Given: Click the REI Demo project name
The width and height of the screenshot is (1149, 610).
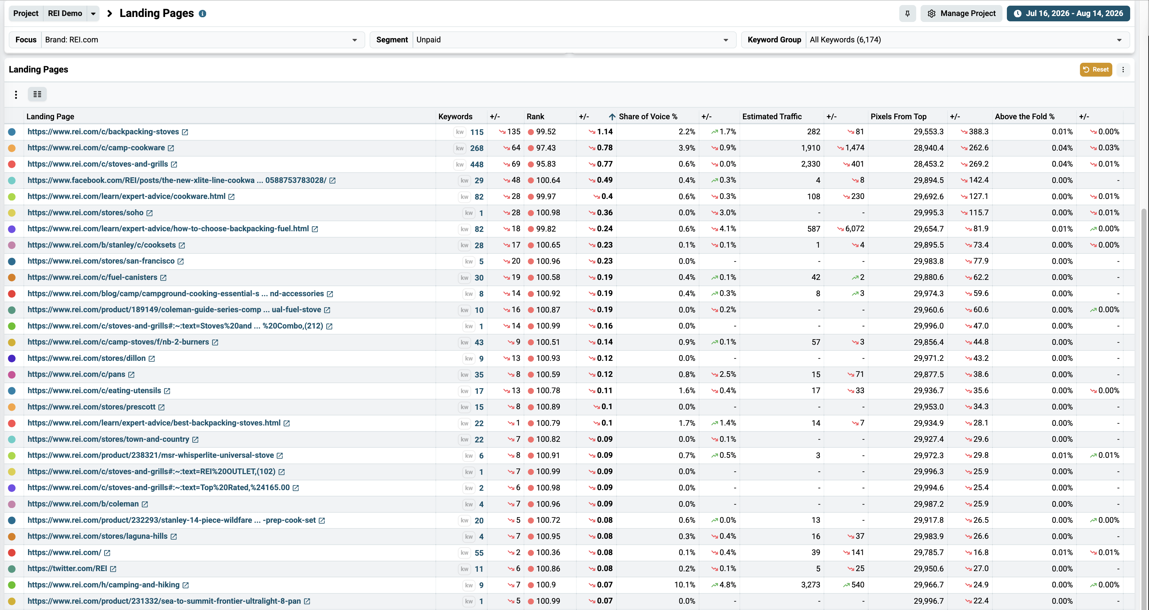Looking at the screenshot, I should 65,13.
